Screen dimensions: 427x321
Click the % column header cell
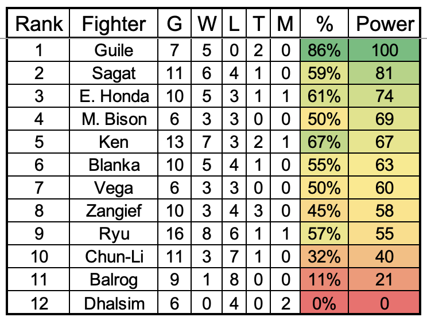coord(324,24)
